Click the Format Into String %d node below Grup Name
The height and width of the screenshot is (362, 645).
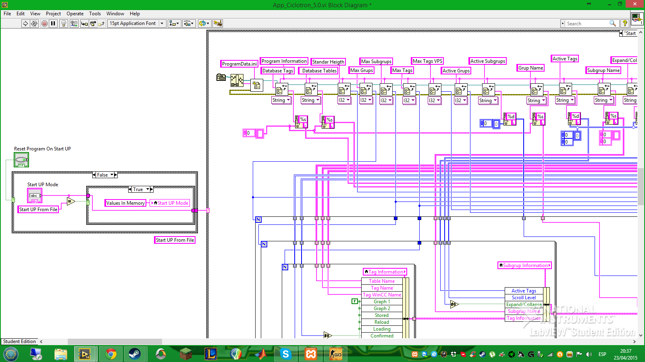tap(510, 119)
